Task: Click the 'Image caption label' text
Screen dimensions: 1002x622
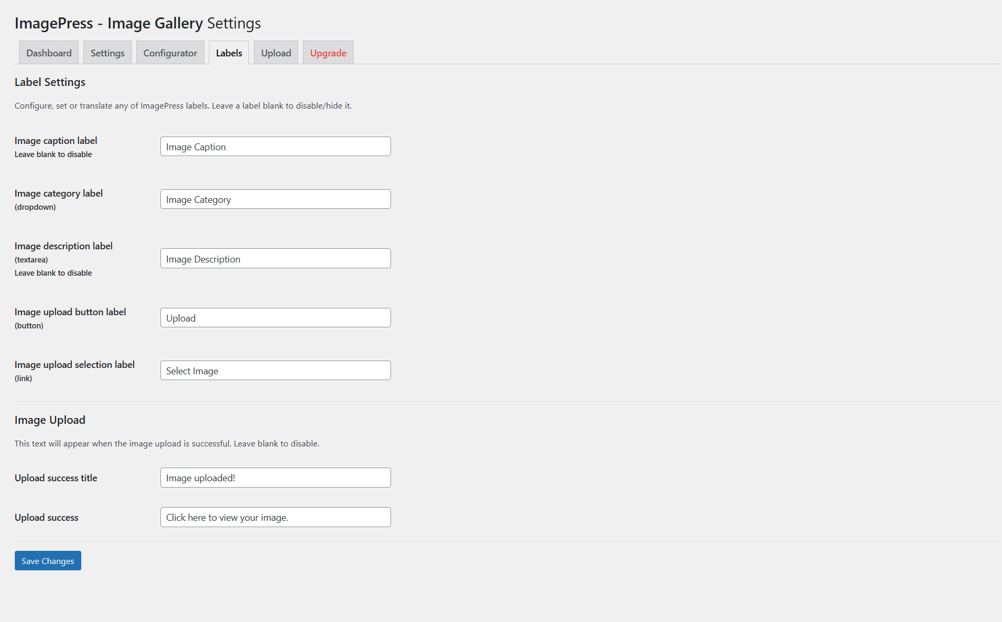Action: point(56,141)
